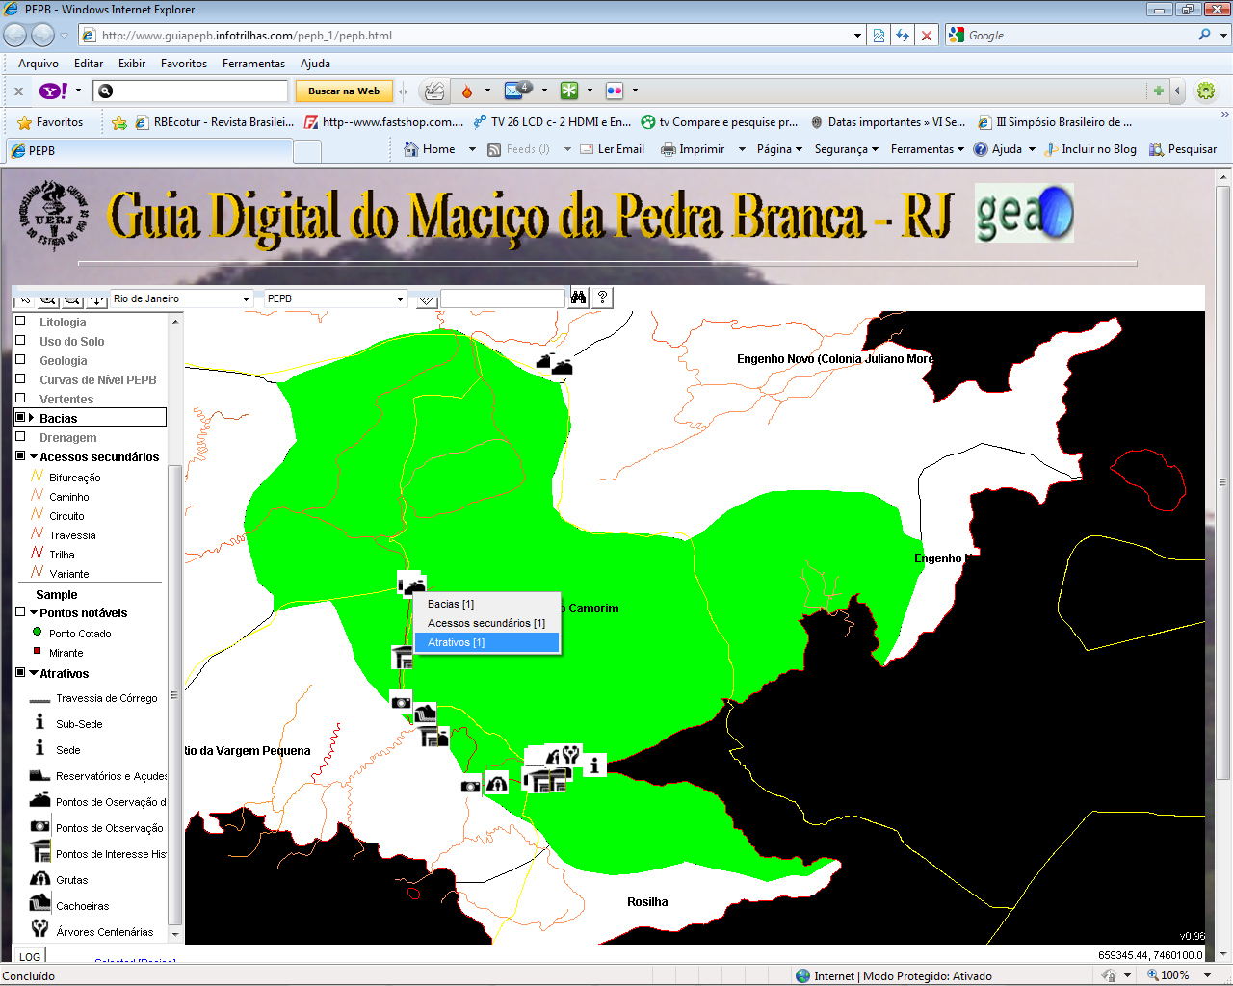
Task: Collapse the Atrativos group arrow
Action: pyautogui.click(x=34, y=673)
